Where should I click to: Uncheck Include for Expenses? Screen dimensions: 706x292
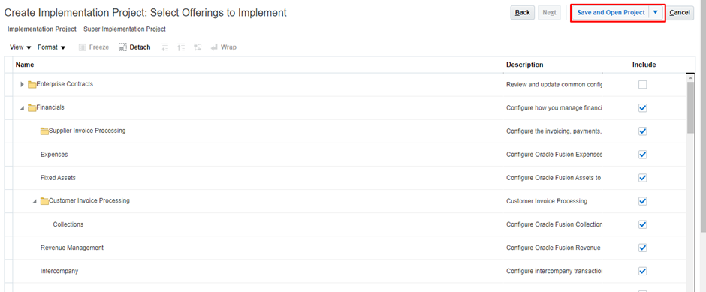642,155
